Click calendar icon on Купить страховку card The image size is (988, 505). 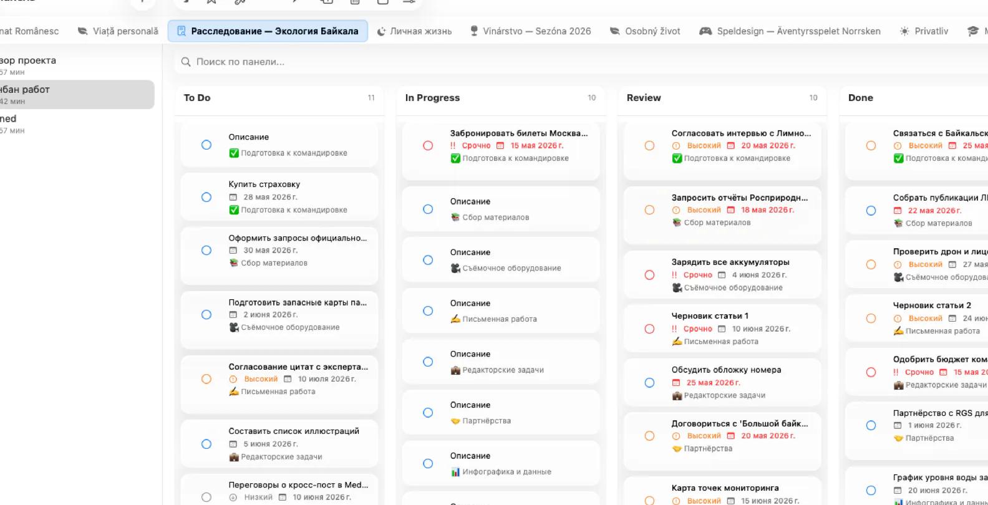click(x=233, y=197)
